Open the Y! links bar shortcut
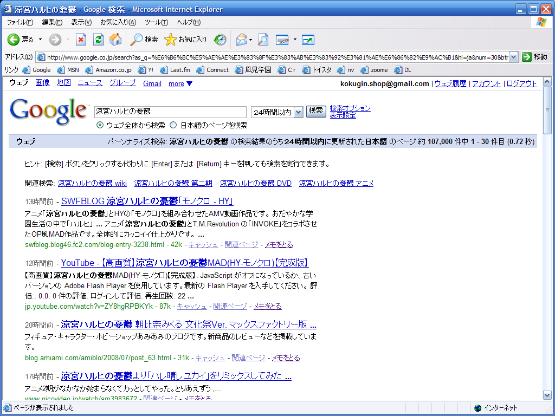Image resolution: width=555 pixels, height=416 pixels. 146,70
